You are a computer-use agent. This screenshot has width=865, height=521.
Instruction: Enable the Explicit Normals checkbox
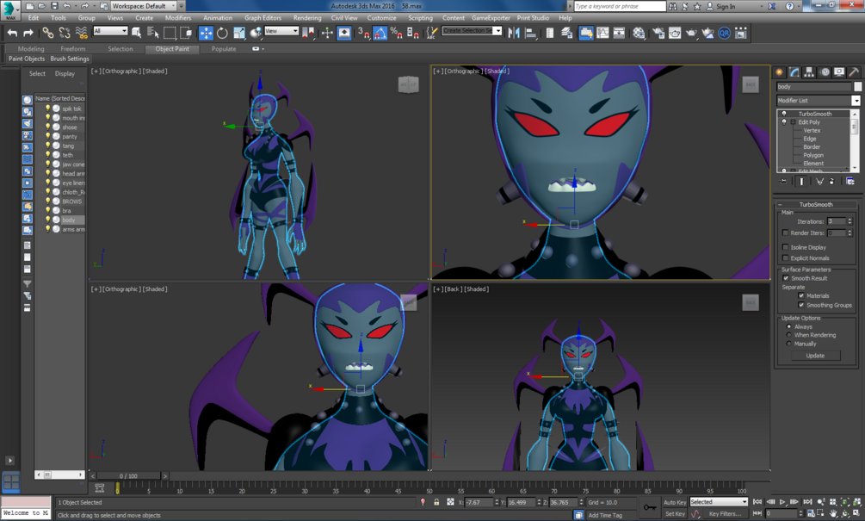[785, 257]
